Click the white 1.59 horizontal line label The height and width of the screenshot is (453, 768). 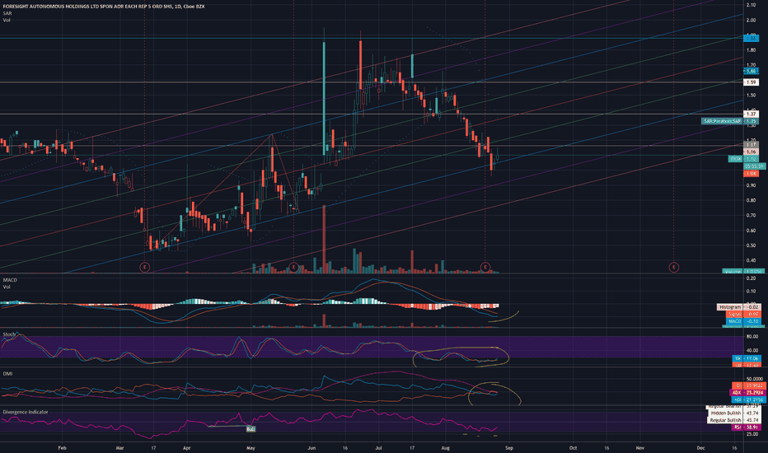coord(751,82)
